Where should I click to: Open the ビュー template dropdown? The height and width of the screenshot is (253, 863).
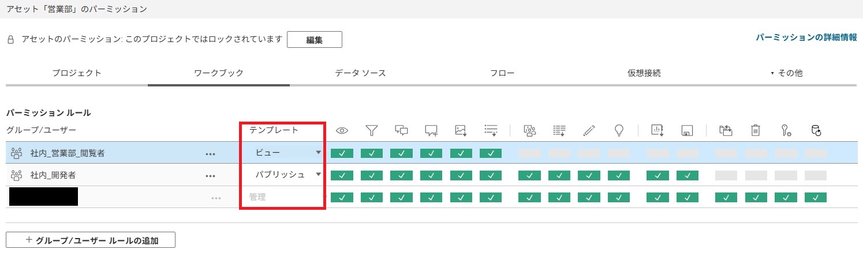pos(287,153)
